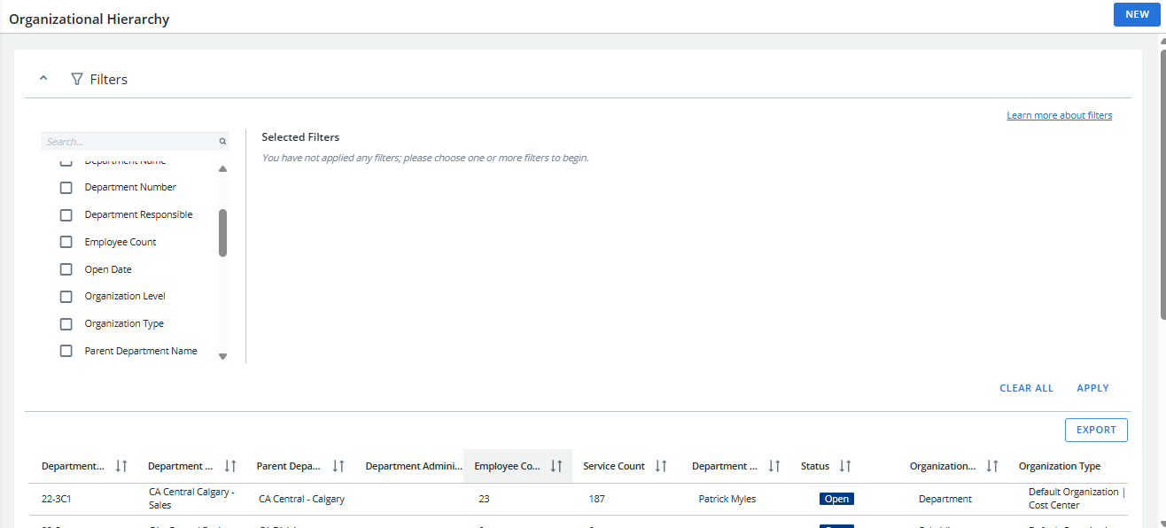This screenshot has width=1166, height=528.
Task: Click the employee count value 23
Action: coord(484,499)
